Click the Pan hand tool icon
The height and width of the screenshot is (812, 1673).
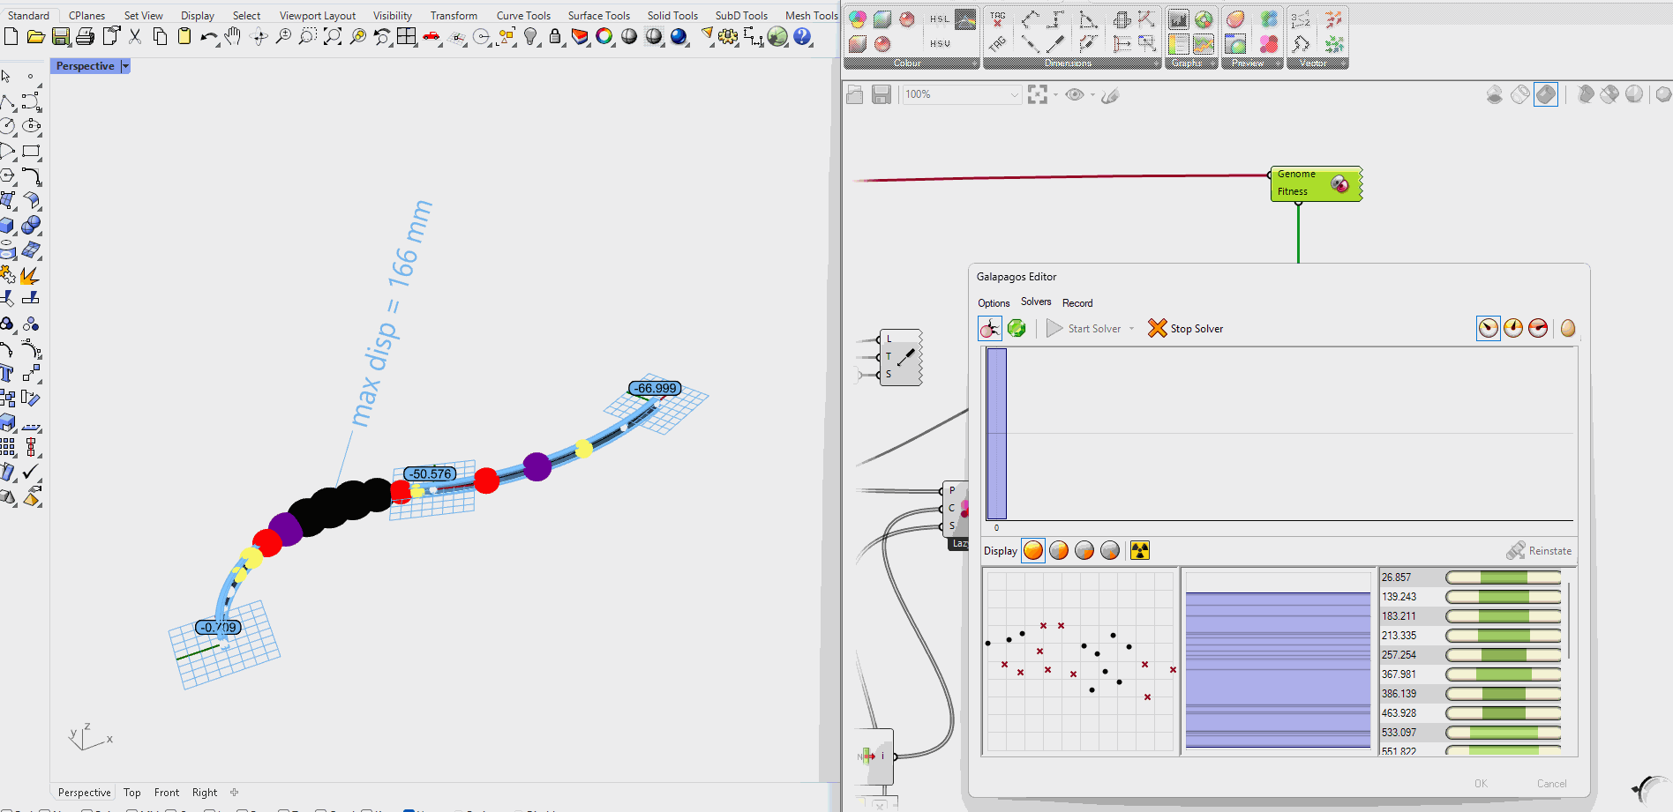tap(233, 37)
